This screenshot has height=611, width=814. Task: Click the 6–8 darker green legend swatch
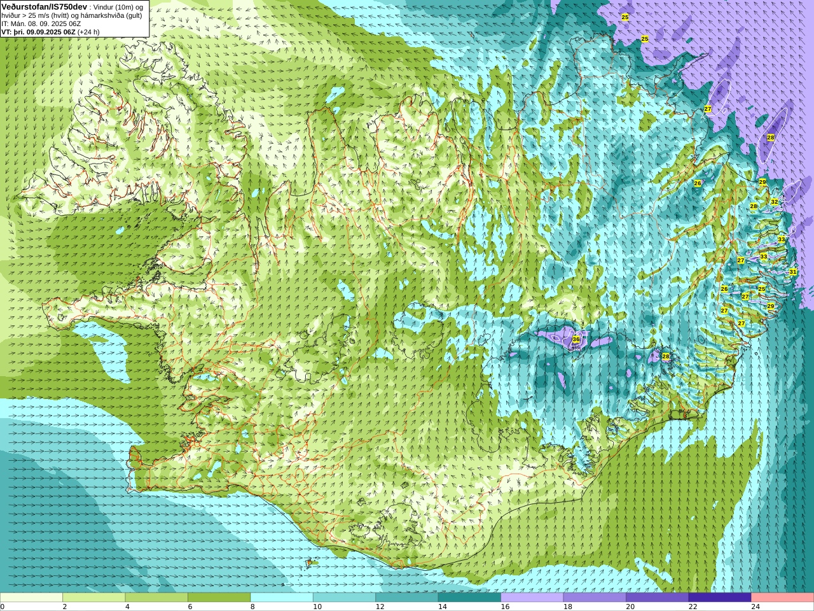(x=219, y=598)
